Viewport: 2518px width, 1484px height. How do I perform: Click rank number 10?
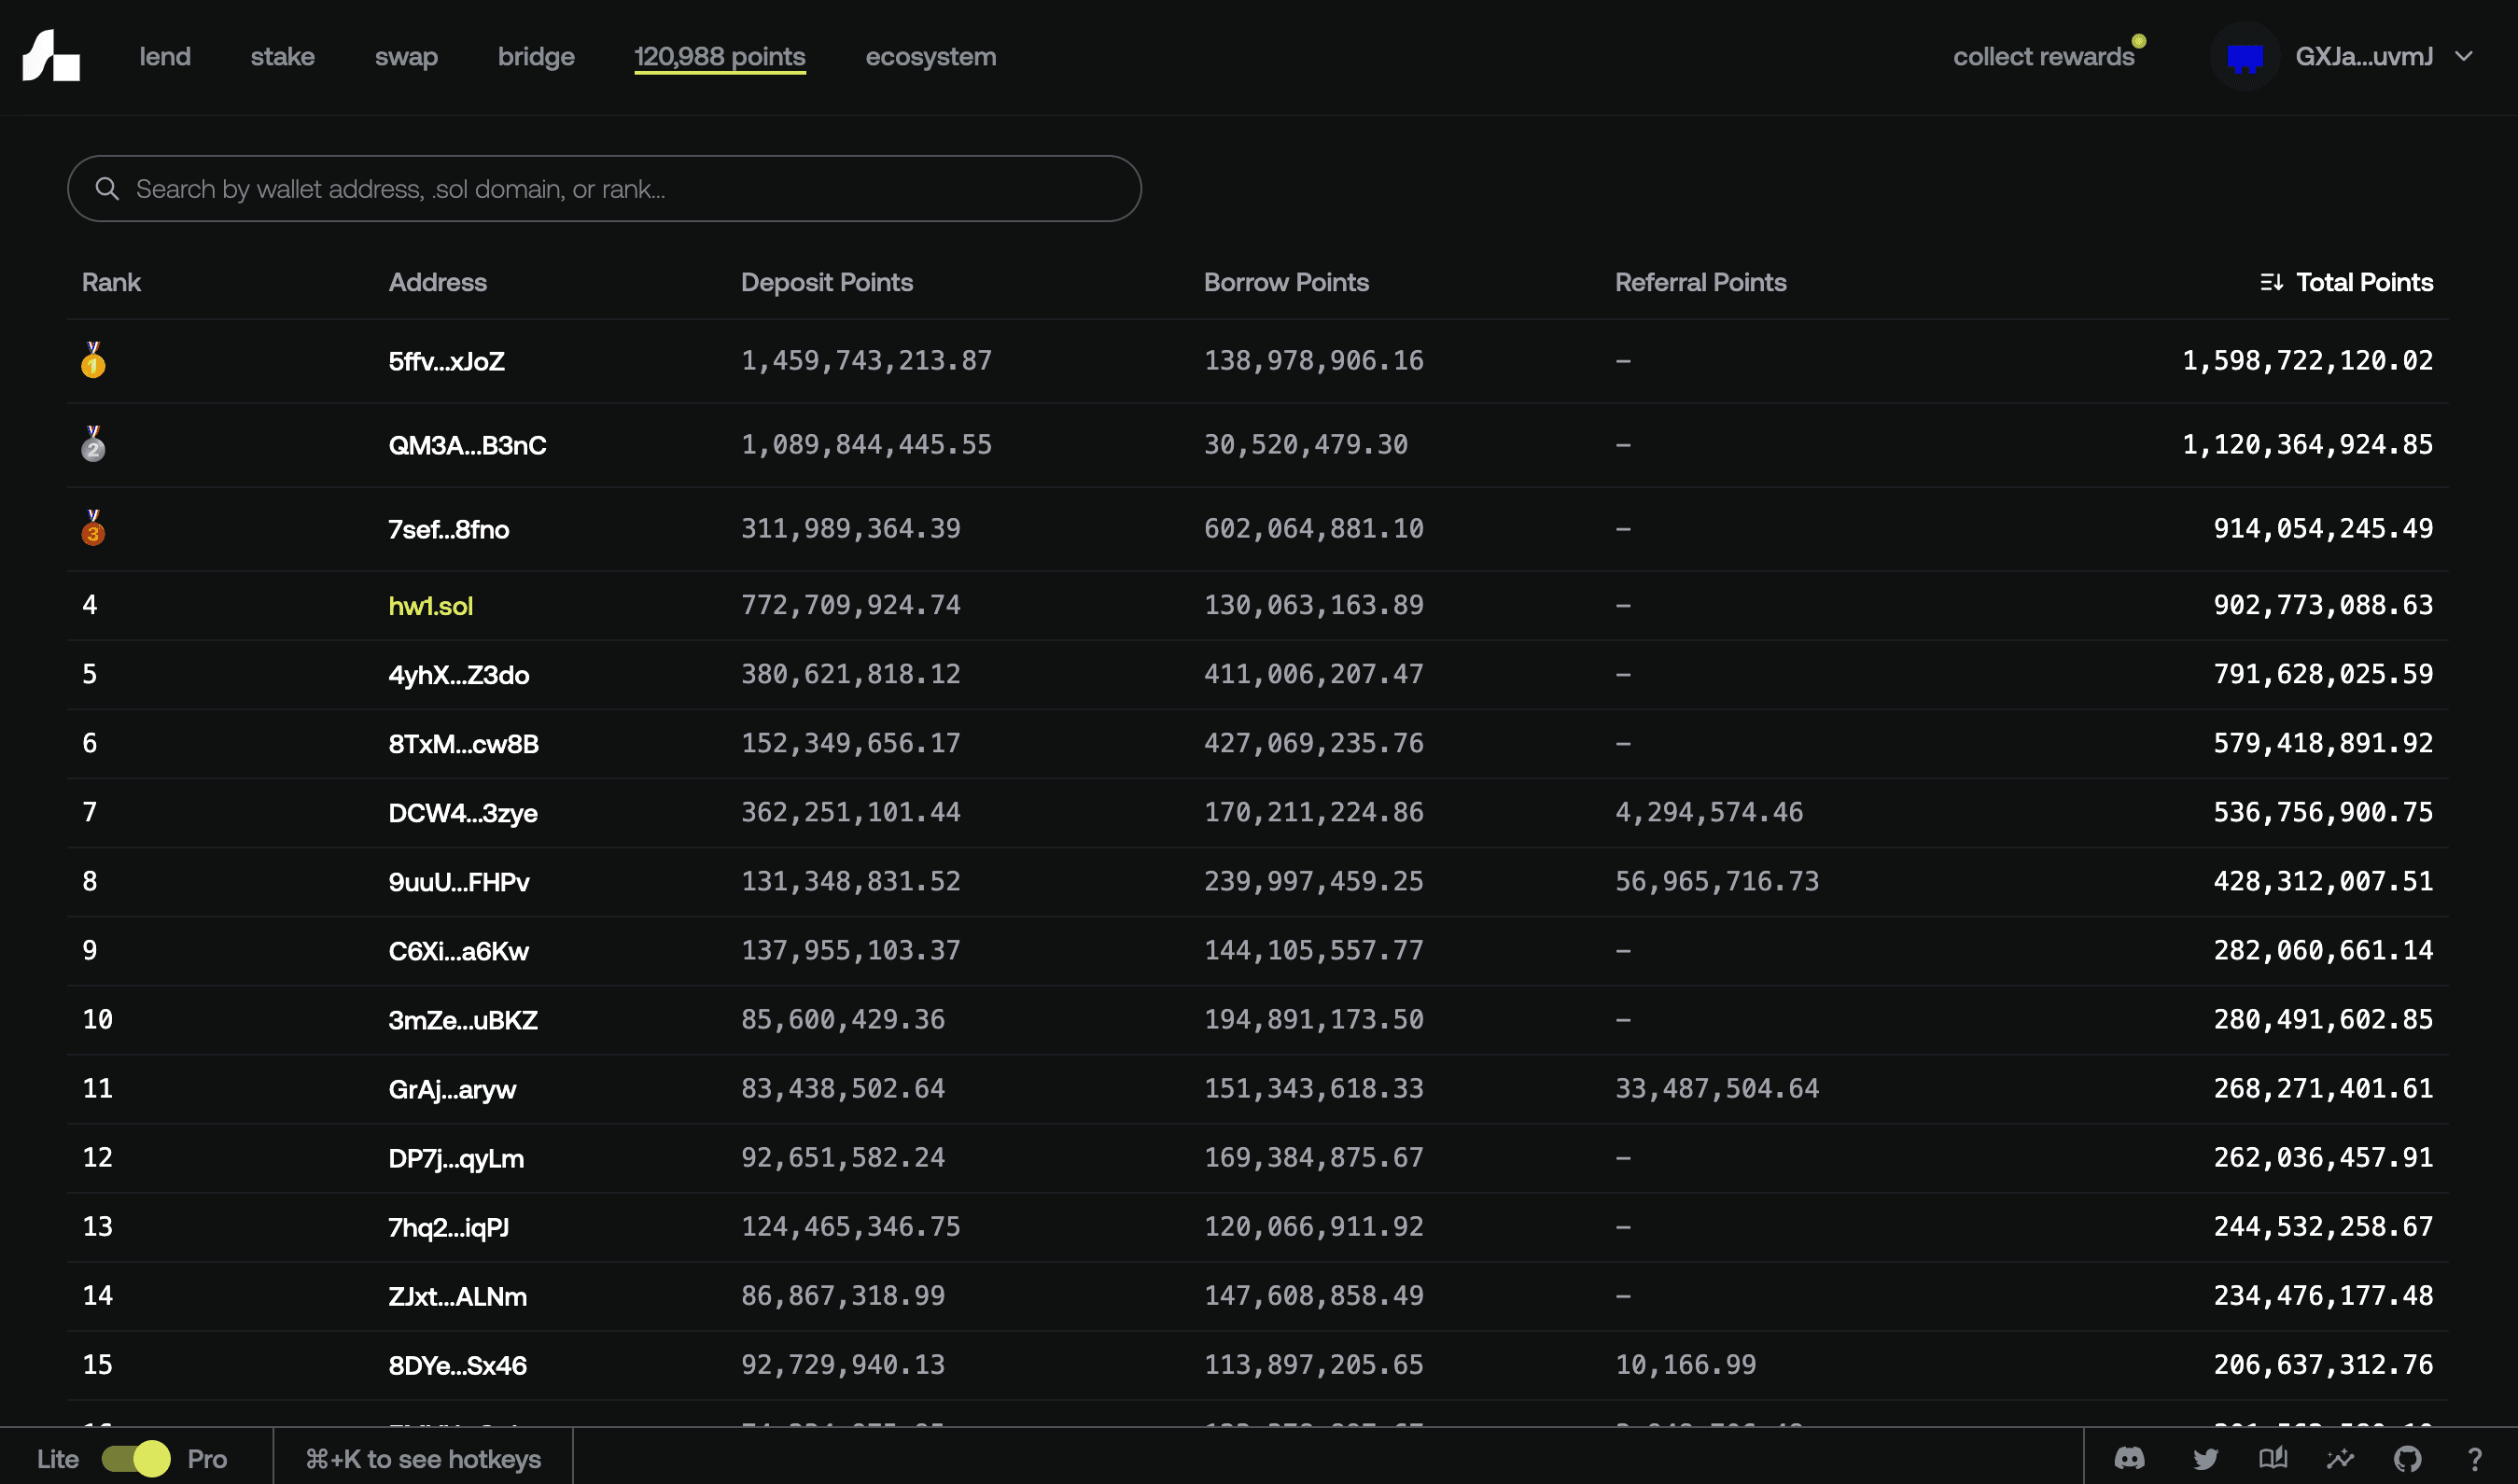pyautogui.click(x=97, y=1019)
